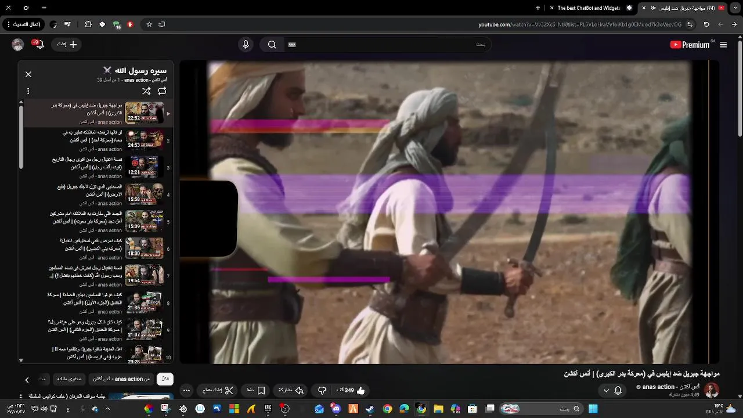Open Windows Start button on taskbar

(593, 409)
